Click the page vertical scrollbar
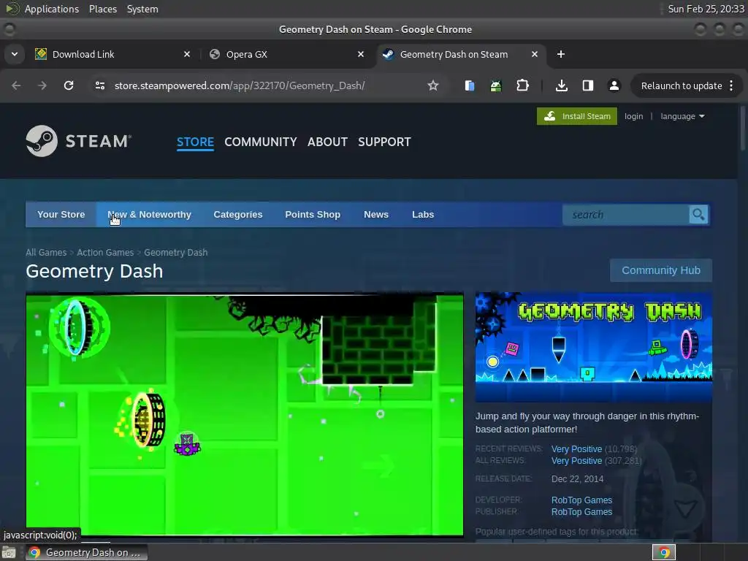Image resolution: width=748 pixels, height=561 pixels. coord(742,129)
